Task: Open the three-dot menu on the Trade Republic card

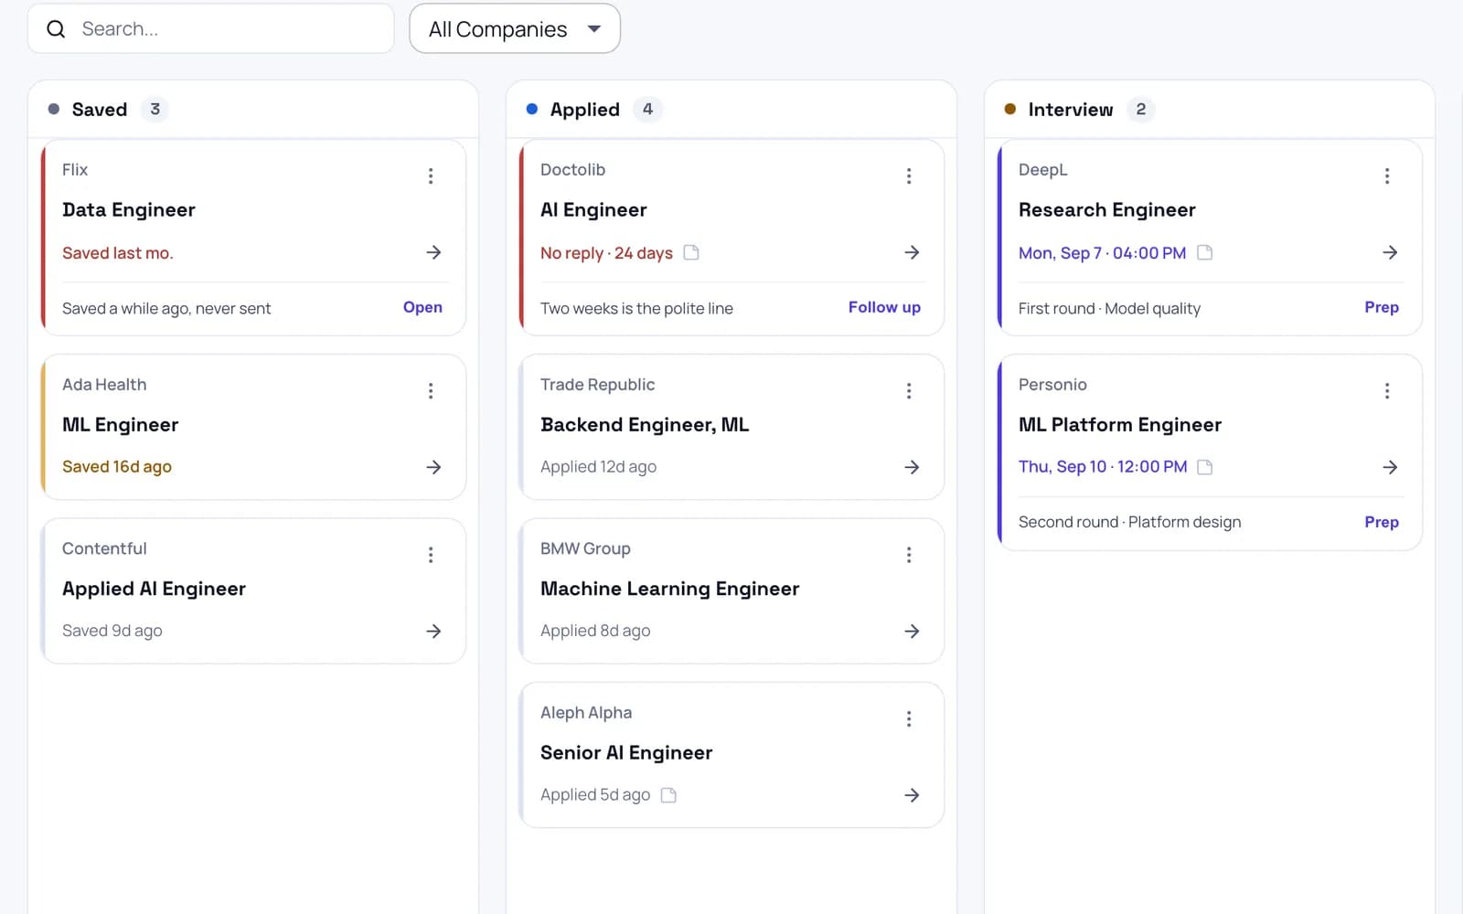Action: (x=909, y=391)
